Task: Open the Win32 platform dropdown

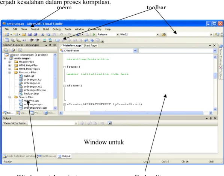Action: pyautogui.click(x=157, y=35)
